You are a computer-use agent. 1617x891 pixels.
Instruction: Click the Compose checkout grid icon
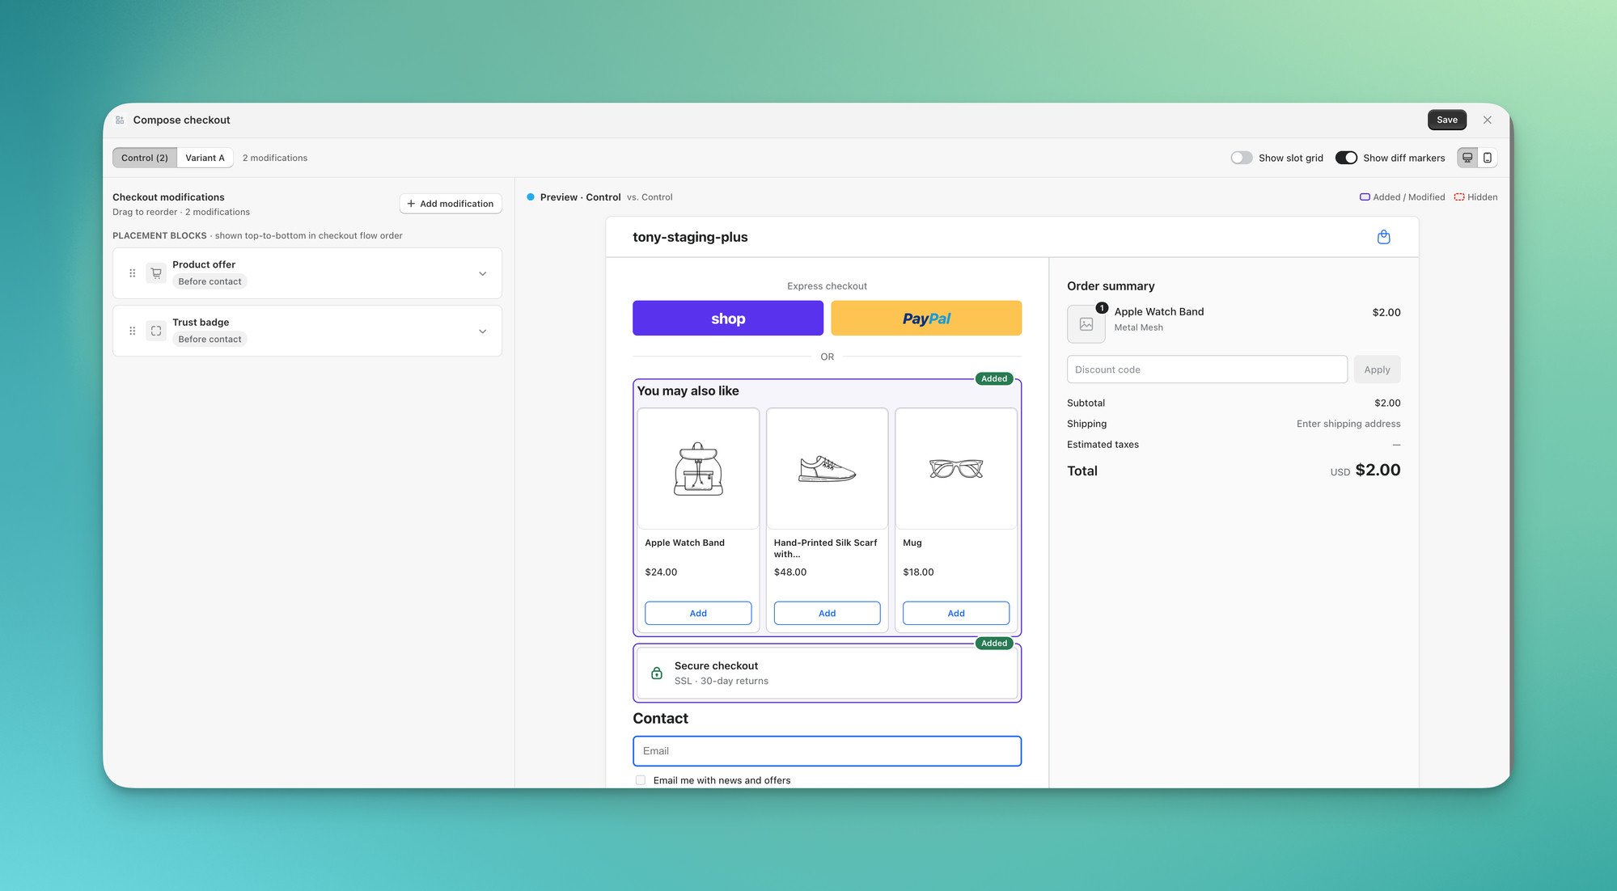(120, 120)
